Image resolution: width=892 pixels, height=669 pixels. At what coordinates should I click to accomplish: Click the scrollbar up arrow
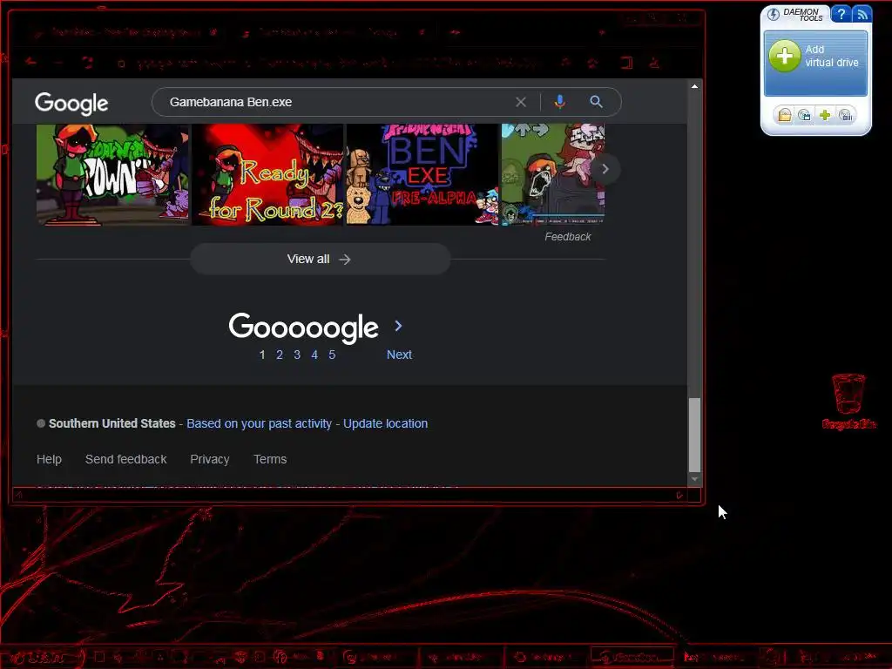pyautogui.click(x=694, y=86)
